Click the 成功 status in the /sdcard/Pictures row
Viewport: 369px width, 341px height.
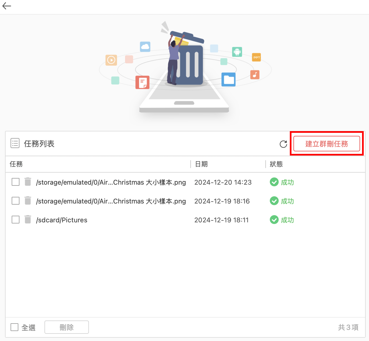(287, 220)
